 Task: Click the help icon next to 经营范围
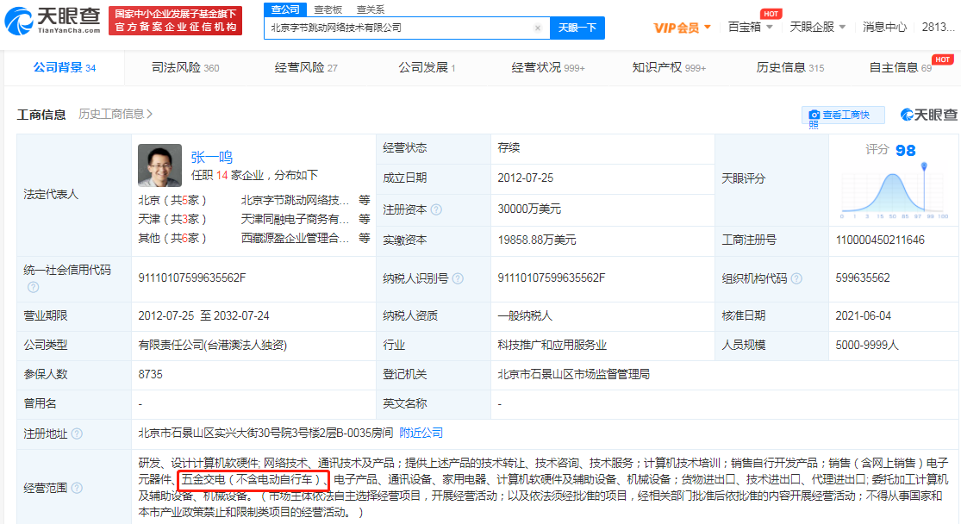click(77, 488)
